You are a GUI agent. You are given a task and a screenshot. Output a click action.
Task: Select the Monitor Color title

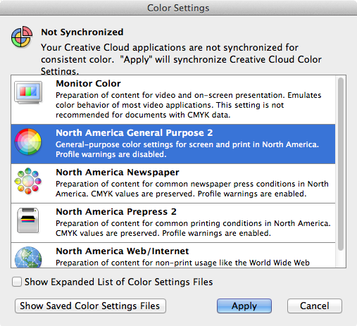click(x=88, y=84)
